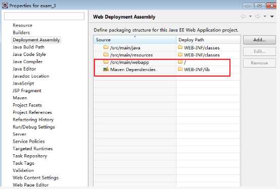Focus the filter text field
The height and width of the screenshot is (189, 280).
pos(44,16)
